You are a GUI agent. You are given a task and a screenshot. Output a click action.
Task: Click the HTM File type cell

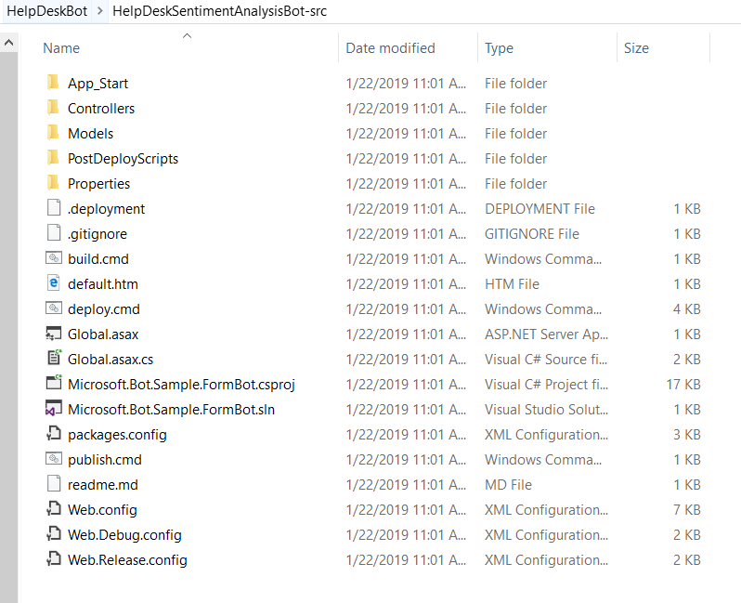[512, 283]
